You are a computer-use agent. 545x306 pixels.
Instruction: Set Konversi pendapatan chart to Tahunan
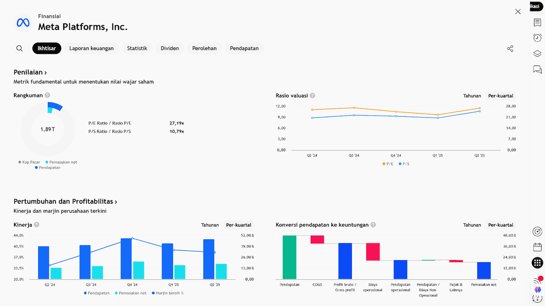tap(472, 225)
